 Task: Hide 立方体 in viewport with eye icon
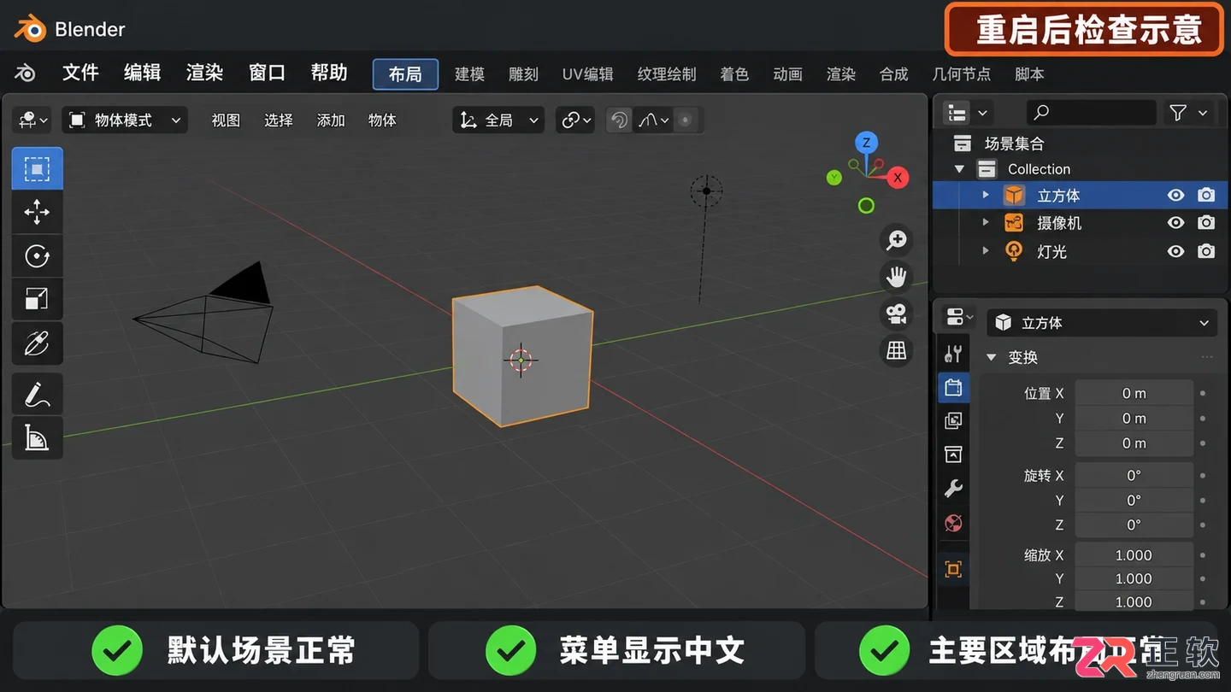click(1176, 196)
